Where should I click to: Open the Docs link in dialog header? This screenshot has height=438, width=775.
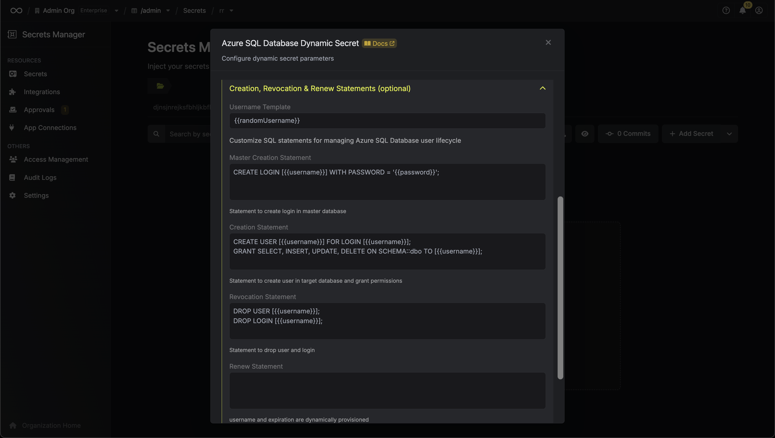coord(379,43)
